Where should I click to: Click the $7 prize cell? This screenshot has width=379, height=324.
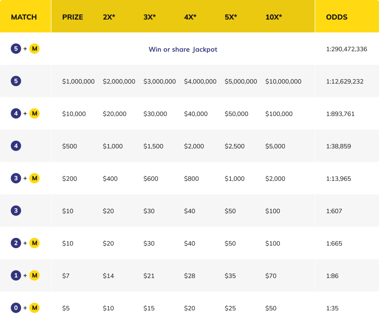click(66, 276)
